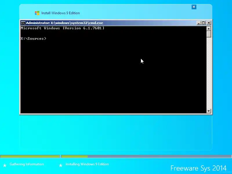Click the cmd scrollbar thumb
Viewport: 232px width, 174px height.
[x=209, y=34]
